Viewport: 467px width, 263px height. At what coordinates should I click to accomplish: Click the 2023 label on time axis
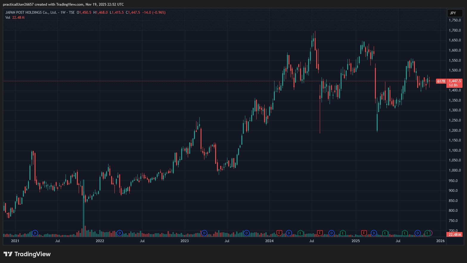(184, 241)
